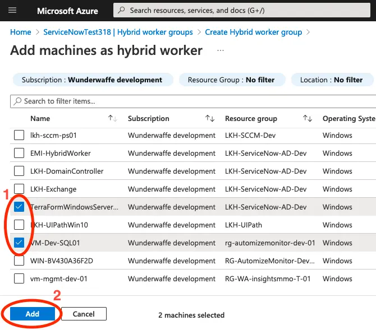Click the EMI-HybridWorker machine name
The image size is (376, 330).
[61, 154]
